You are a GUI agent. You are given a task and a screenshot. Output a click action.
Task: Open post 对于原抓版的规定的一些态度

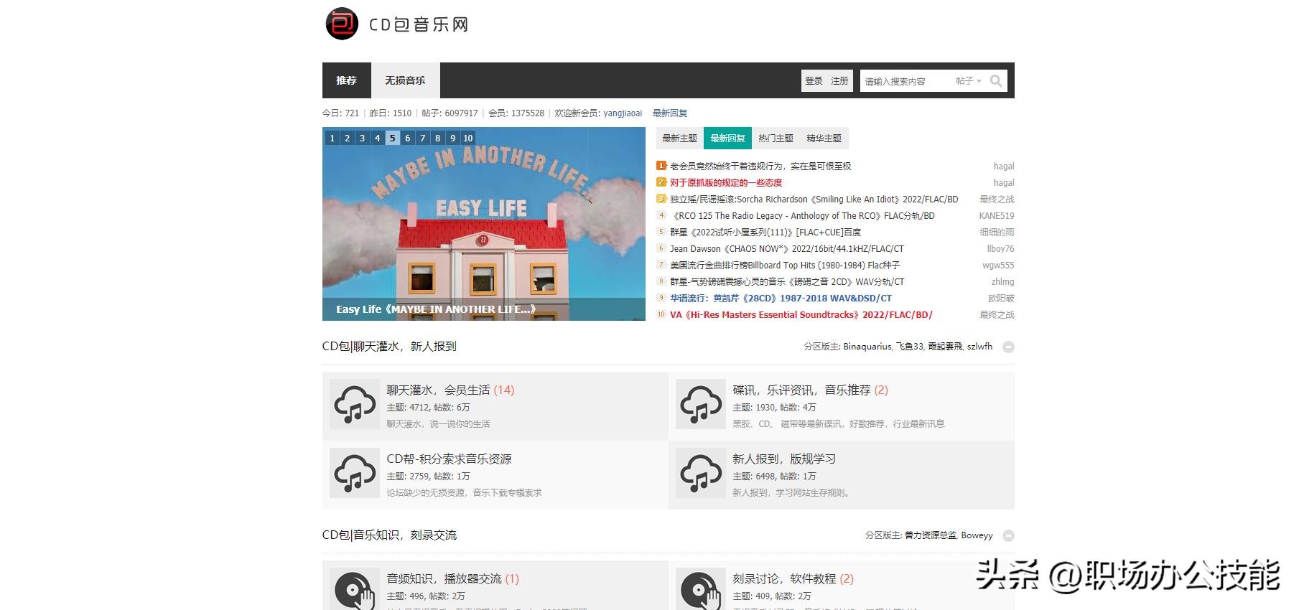[x=726, y=183]
